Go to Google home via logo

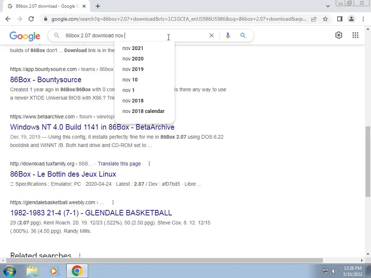25,36
